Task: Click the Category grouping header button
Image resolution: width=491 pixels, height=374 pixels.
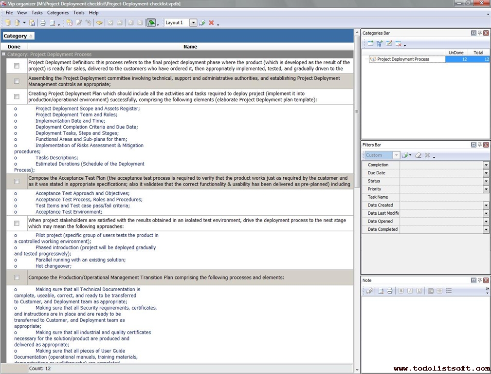Action: point(18,36)
